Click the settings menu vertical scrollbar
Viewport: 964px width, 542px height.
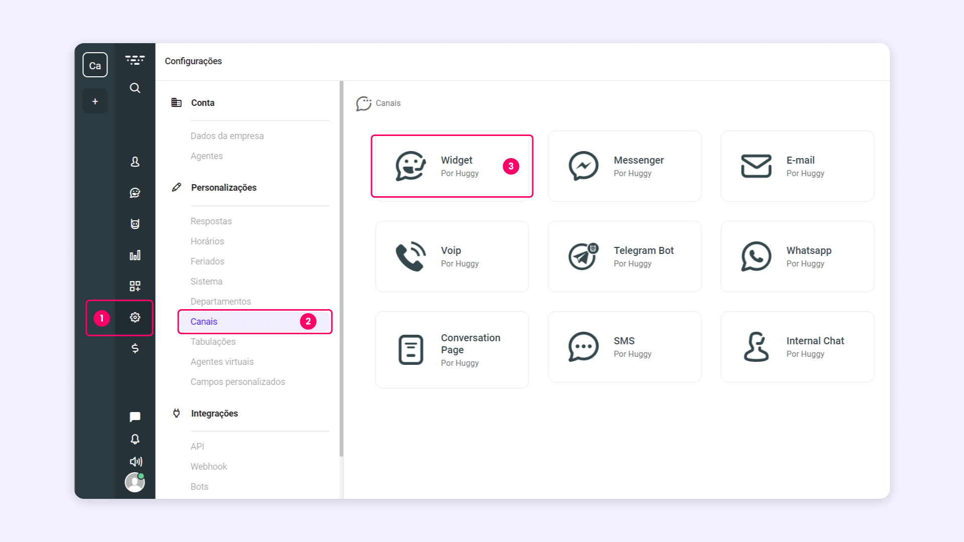pyautogui.click(x=341, y=268)
